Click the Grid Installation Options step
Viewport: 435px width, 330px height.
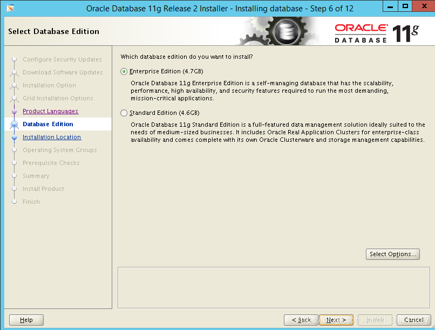coord(58,98)
